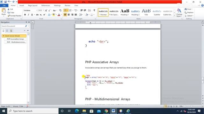Go to PHP Associative Arrays heading
This screenshot has height=114, width=204.
tap(15, 39)
